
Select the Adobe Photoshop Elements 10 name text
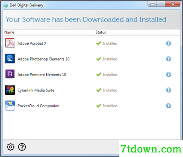coord(44,59)
